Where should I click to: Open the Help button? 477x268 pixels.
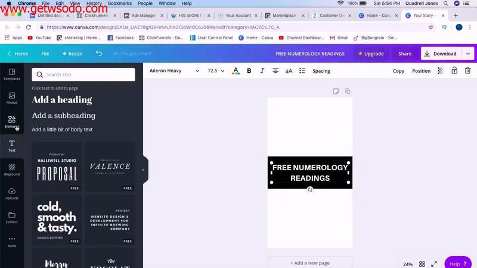coord(458,263)
